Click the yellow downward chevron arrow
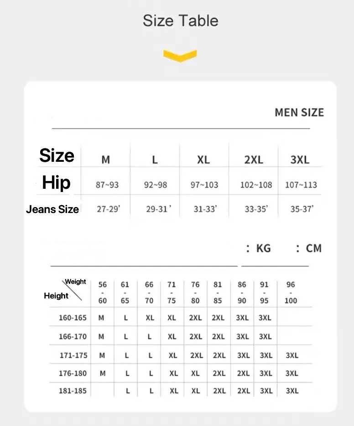Viewport: 354px width, 426px height. [180, 56]
